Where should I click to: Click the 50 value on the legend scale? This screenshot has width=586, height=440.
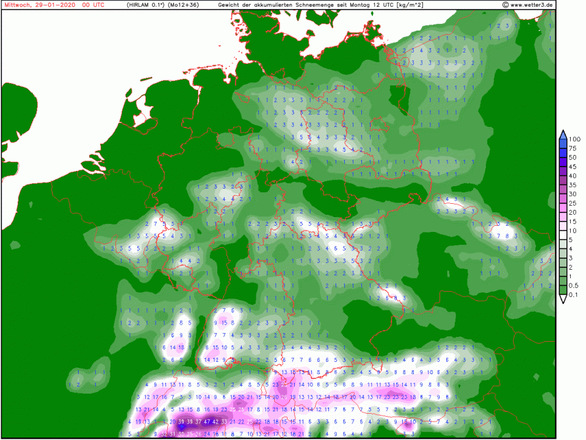pyautogui.click(x=574, y=158)
